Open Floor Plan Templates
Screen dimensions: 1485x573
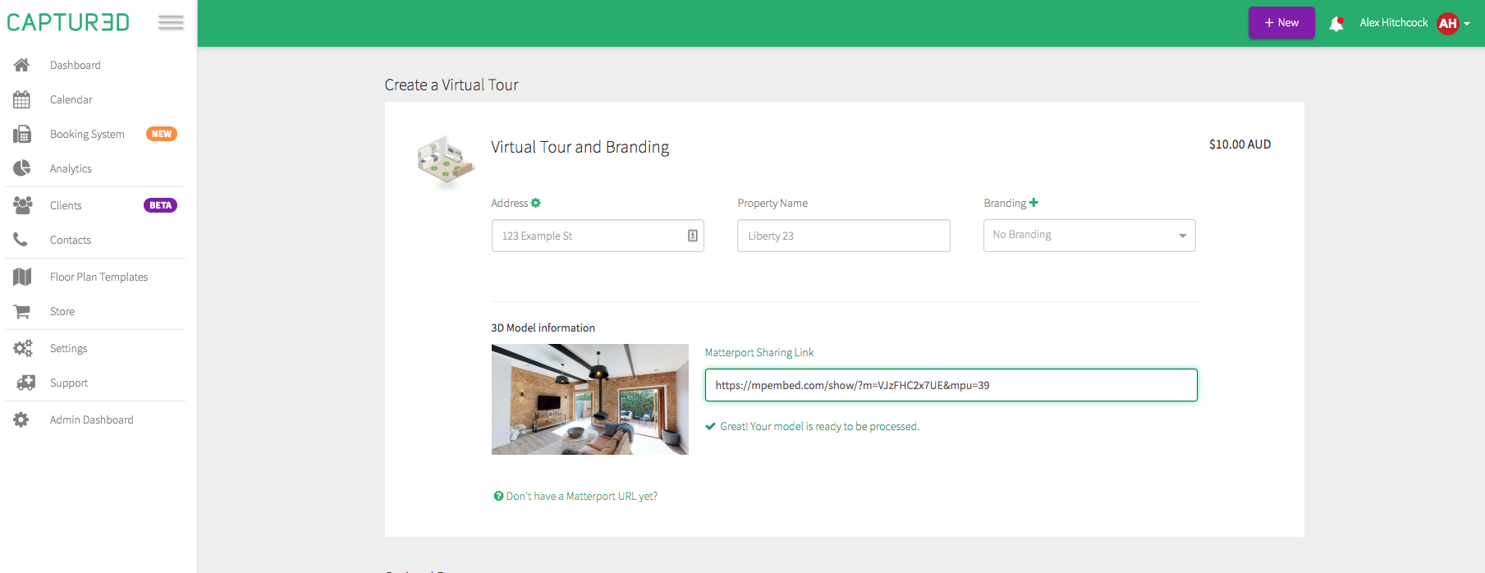(99, 277)
